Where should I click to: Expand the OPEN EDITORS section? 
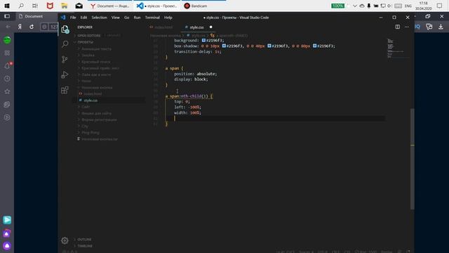point(89,36)
